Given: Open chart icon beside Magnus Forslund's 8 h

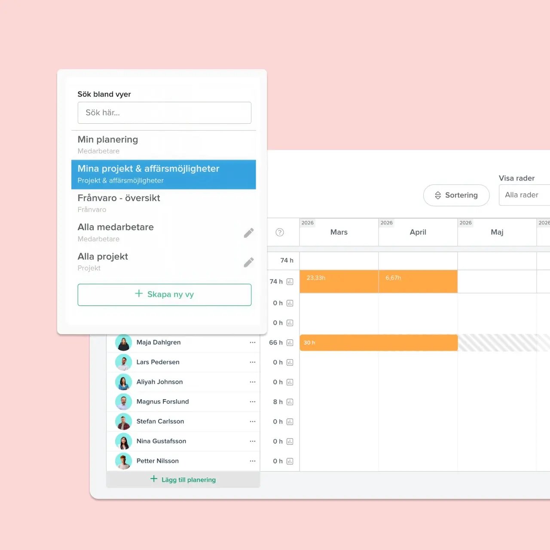Looking at the screenshot, I should tap(290, 402).
